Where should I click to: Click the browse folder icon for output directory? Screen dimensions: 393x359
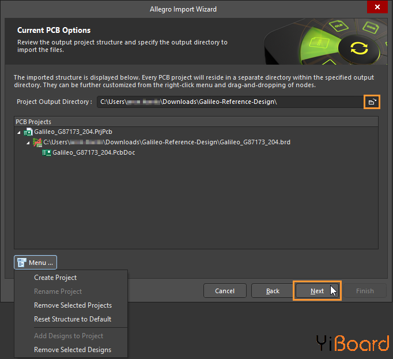[x=372, y=102]
